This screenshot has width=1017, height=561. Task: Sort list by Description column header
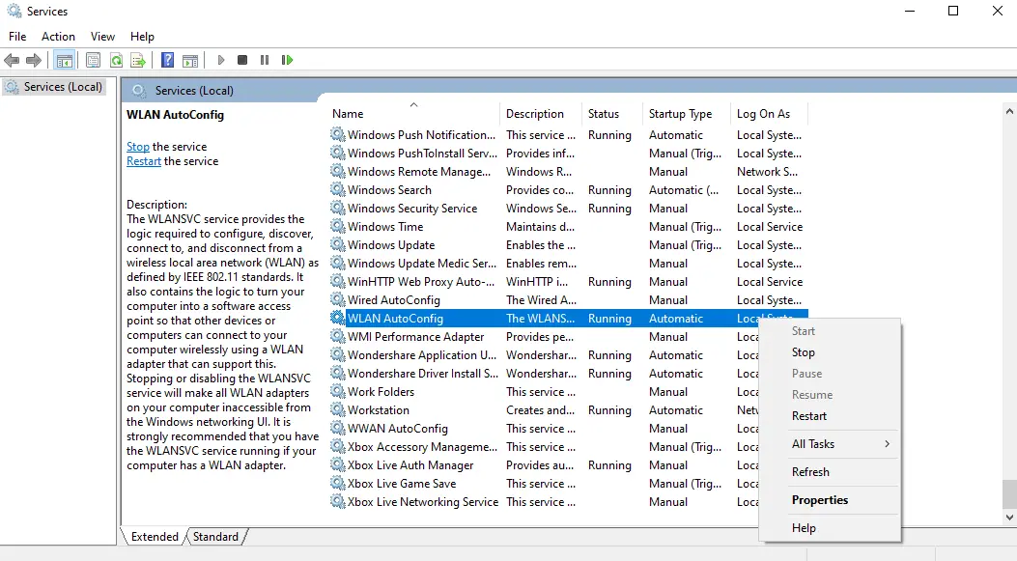541,114
